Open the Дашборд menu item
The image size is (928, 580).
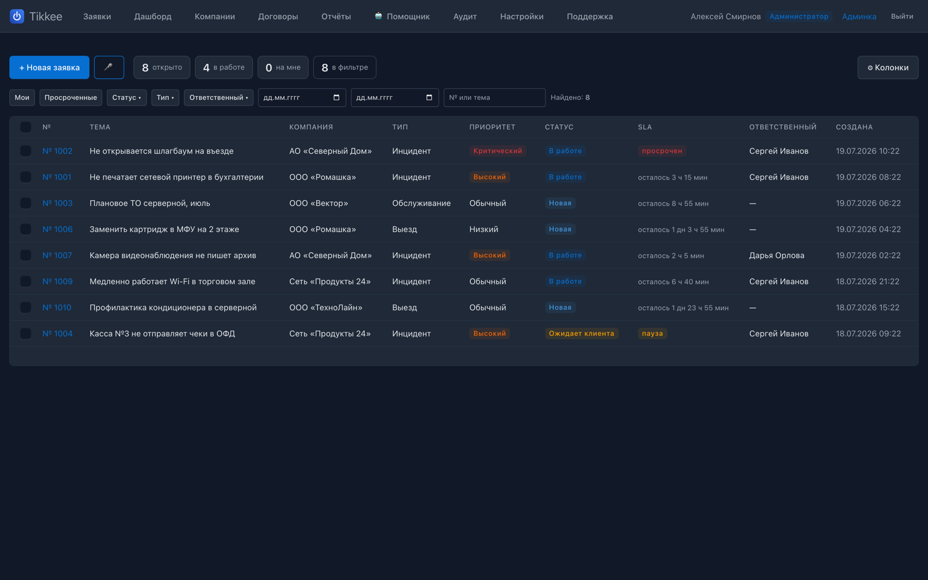click(x=153, y=16)
